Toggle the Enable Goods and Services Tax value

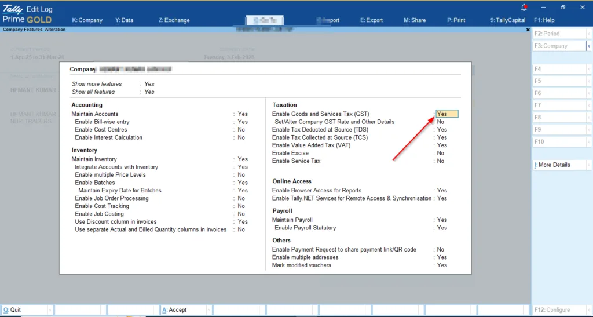(x=446, y=114)
